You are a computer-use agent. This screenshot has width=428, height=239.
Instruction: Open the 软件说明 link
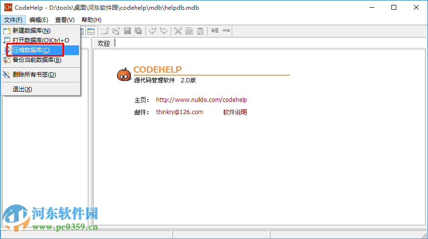pos(235,112)
